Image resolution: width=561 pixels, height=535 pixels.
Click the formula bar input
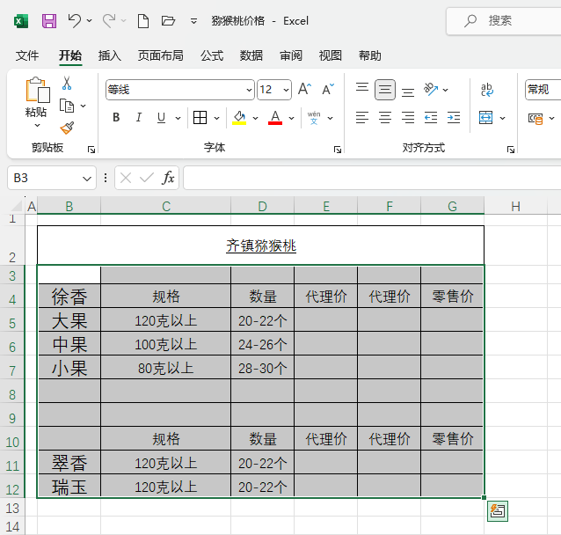[372, 178]
